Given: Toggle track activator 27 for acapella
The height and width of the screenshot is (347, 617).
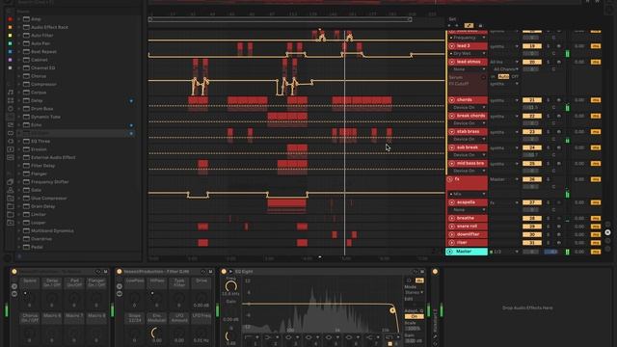Looking at the screenshot, I should [531, 202].
